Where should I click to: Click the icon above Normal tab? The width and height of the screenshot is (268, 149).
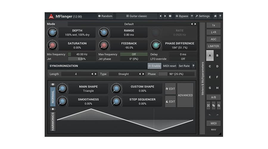[x=53, y=84]
